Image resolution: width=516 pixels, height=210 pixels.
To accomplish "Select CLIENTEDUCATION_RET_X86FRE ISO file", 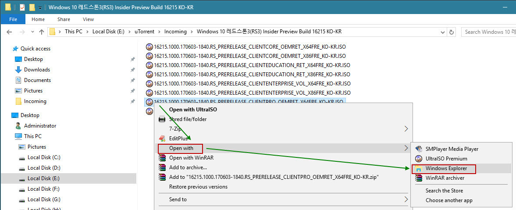I will (252, 75).
